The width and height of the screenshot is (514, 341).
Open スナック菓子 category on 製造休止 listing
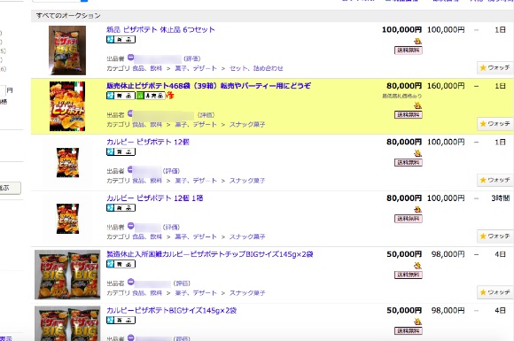[247, 293]
